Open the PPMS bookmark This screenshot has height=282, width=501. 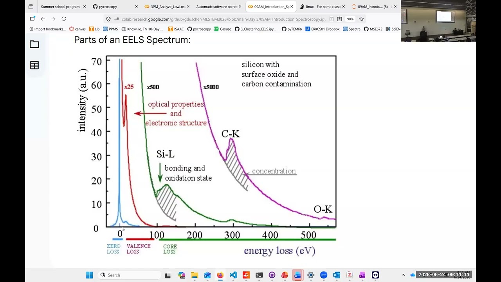pyautogui.click(x=110, y=29)
